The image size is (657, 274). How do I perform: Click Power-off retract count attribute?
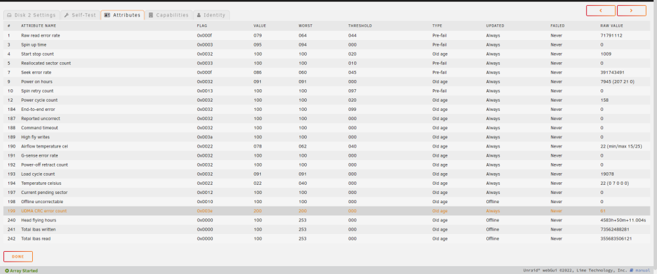pos(45,165)
